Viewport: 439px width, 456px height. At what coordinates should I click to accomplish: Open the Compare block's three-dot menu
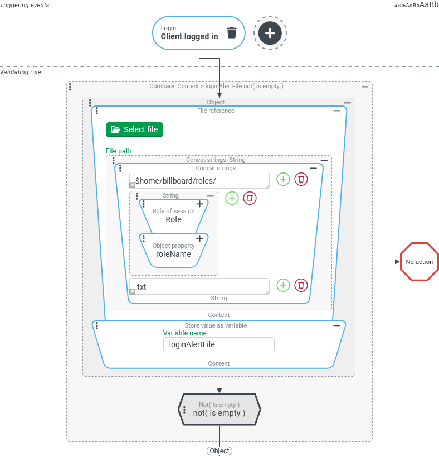click(70, 87)
